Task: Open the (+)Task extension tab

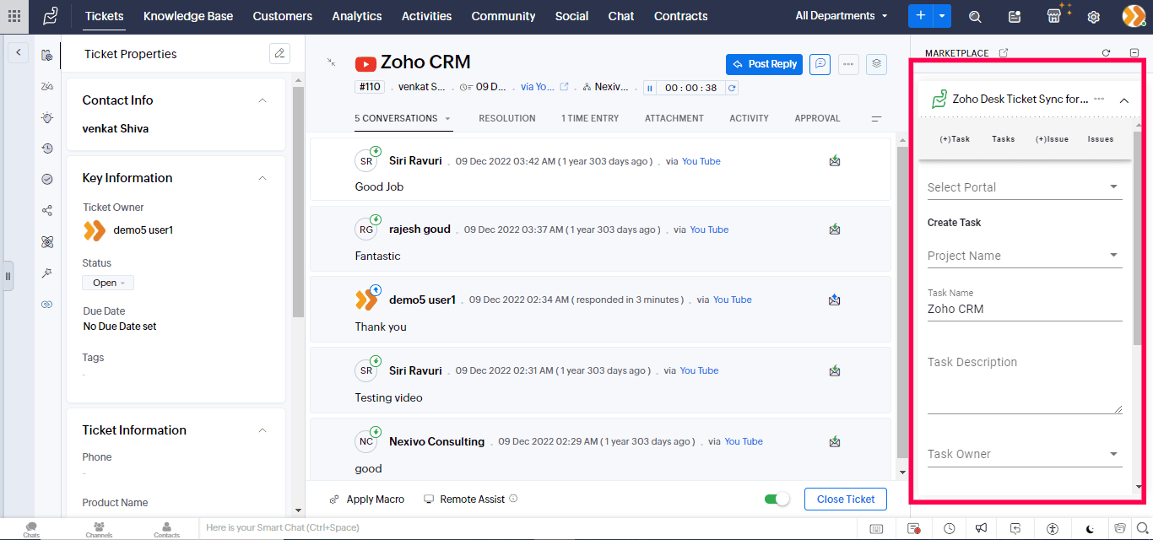Action: click(955, 139)
